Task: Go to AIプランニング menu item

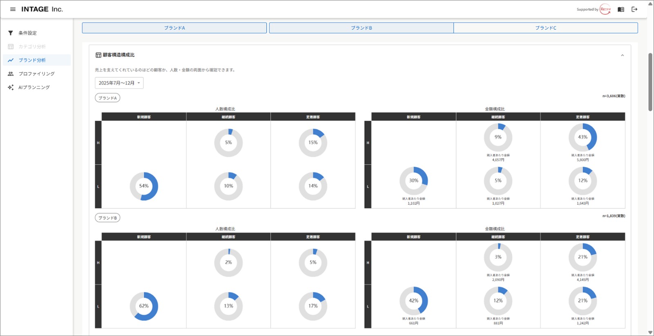Action: pyautogui.click(x=34, y=87)
